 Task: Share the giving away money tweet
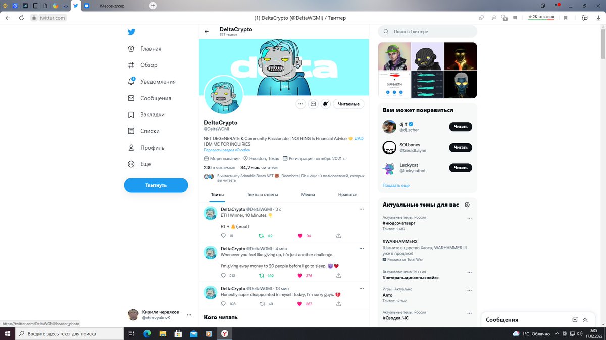[339, 276]
